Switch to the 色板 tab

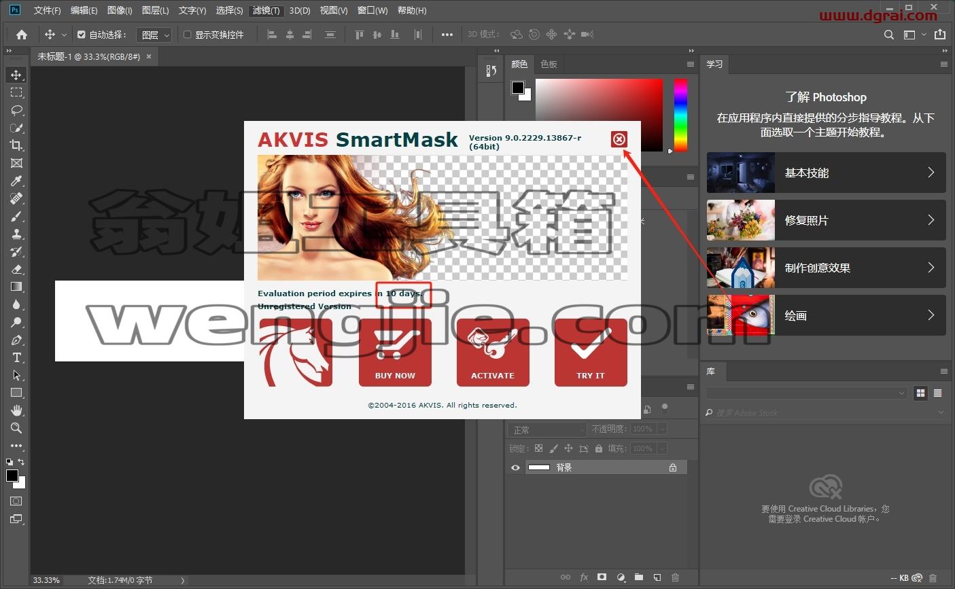pos(549,64)
